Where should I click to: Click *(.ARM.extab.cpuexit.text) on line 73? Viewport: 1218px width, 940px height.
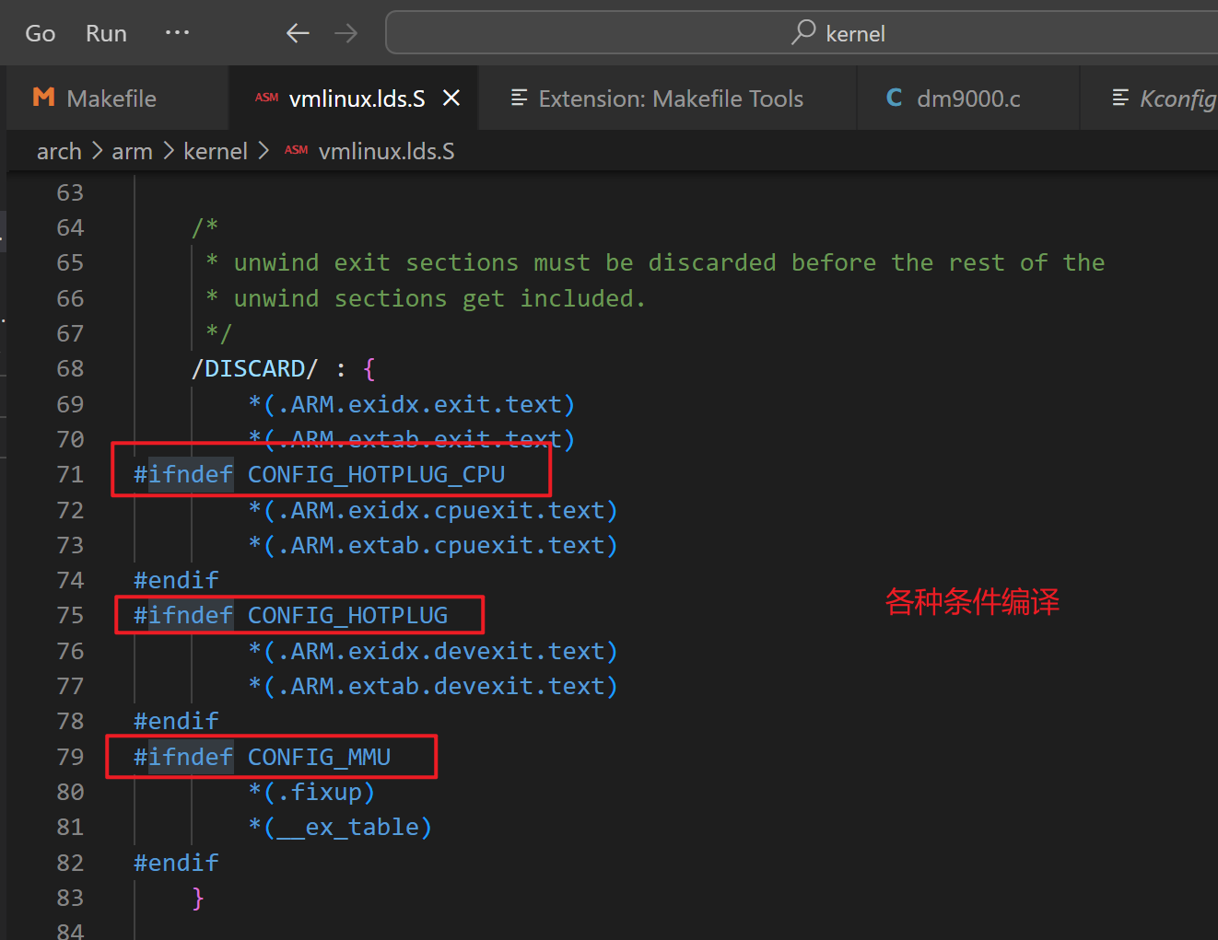point(433,546)
